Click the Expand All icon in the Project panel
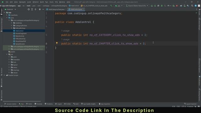 pyautogui.click(x=32, y=9)
